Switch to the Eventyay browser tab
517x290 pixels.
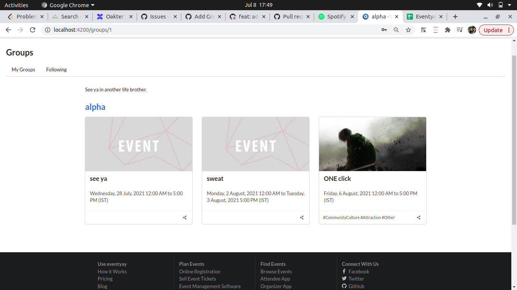point(425,17)
